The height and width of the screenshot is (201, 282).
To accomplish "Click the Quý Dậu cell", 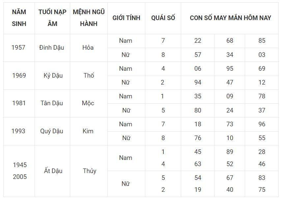I will point(52,131).
